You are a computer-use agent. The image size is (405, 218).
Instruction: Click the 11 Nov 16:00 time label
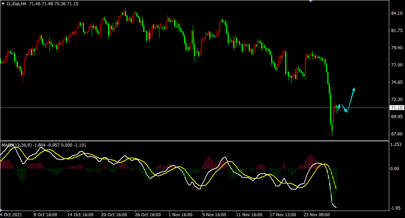pyautogui.click(x=249, y=214)
